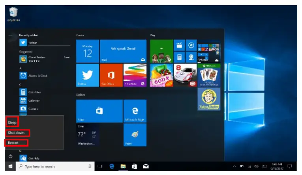Open the Action Center notifications icon
Viewport: 302px width, 175px height.
click(289, 166)
